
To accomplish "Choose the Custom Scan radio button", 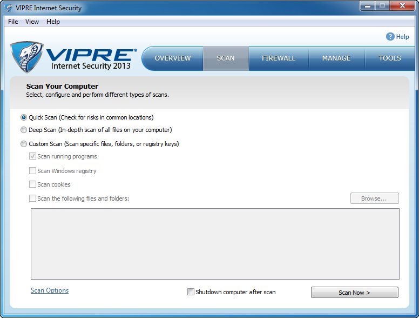I will [24, 144].
